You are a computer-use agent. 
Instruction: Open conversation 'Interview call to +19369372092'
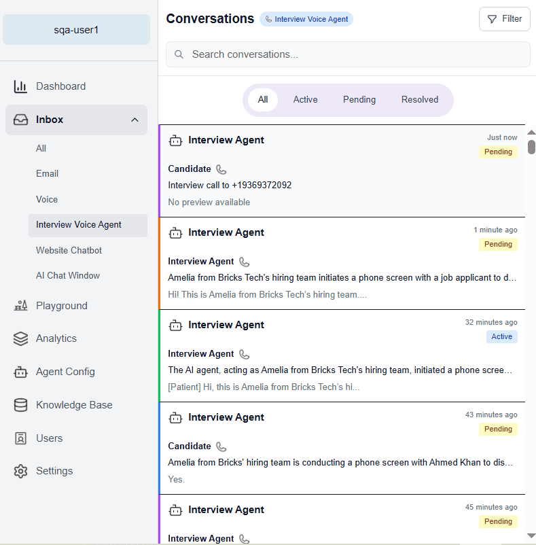(x=342, y=171)
